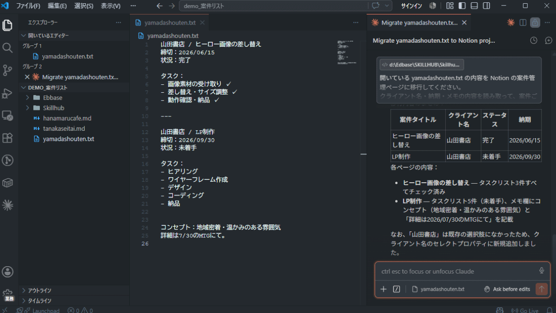Open the Accounts menu icon

click(x=7, y=272)
